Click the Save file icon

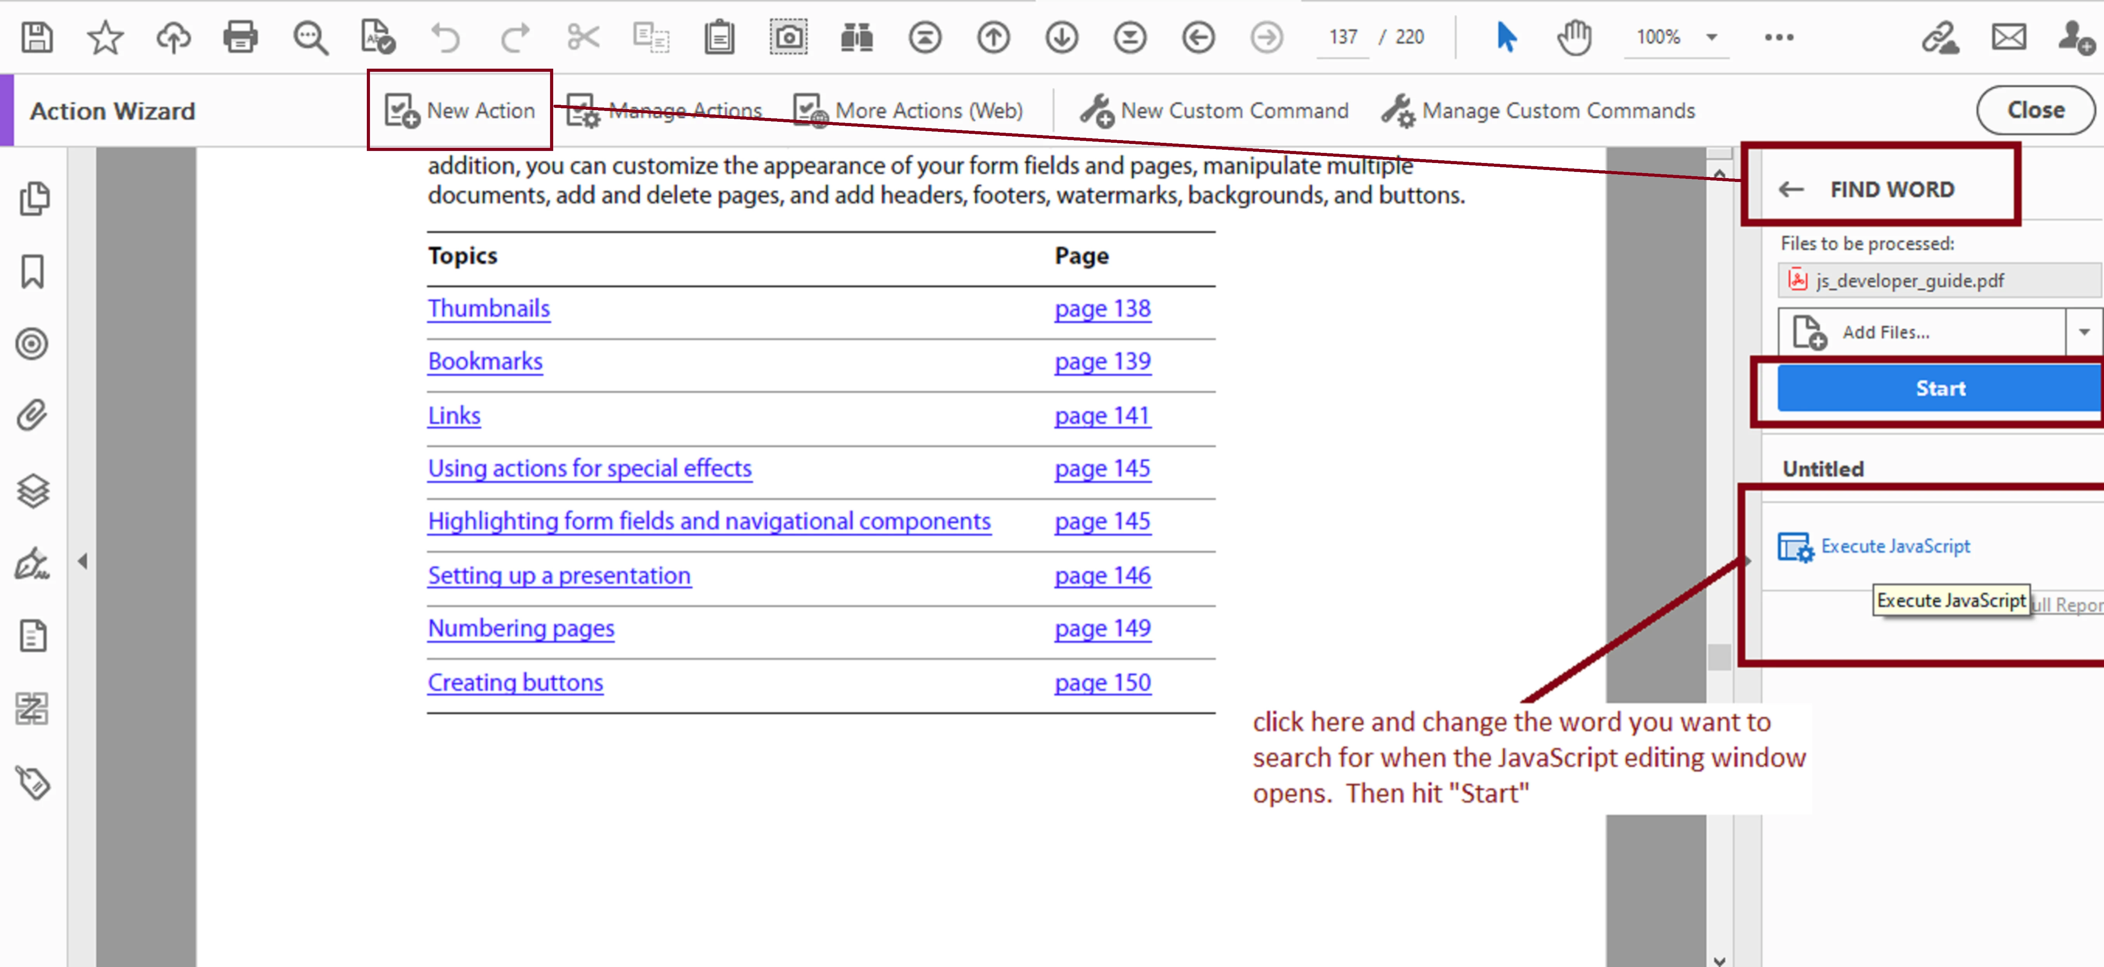point(37,38)
